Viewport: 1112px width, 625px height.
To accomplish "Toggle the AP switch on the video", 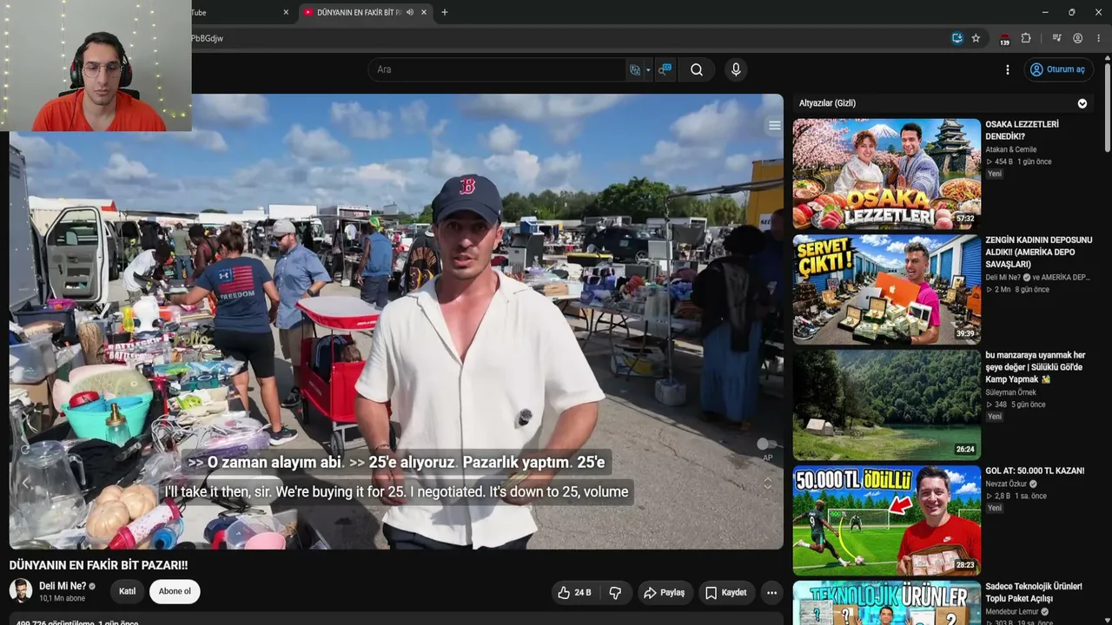I will point(766,444).
